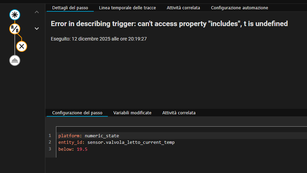Switch to Linea temporale delle tracce tab
The width and height of the screenshot is (307, 173).
127,8
